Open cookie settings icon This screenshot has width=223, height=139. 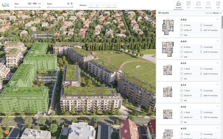(7, 132)
